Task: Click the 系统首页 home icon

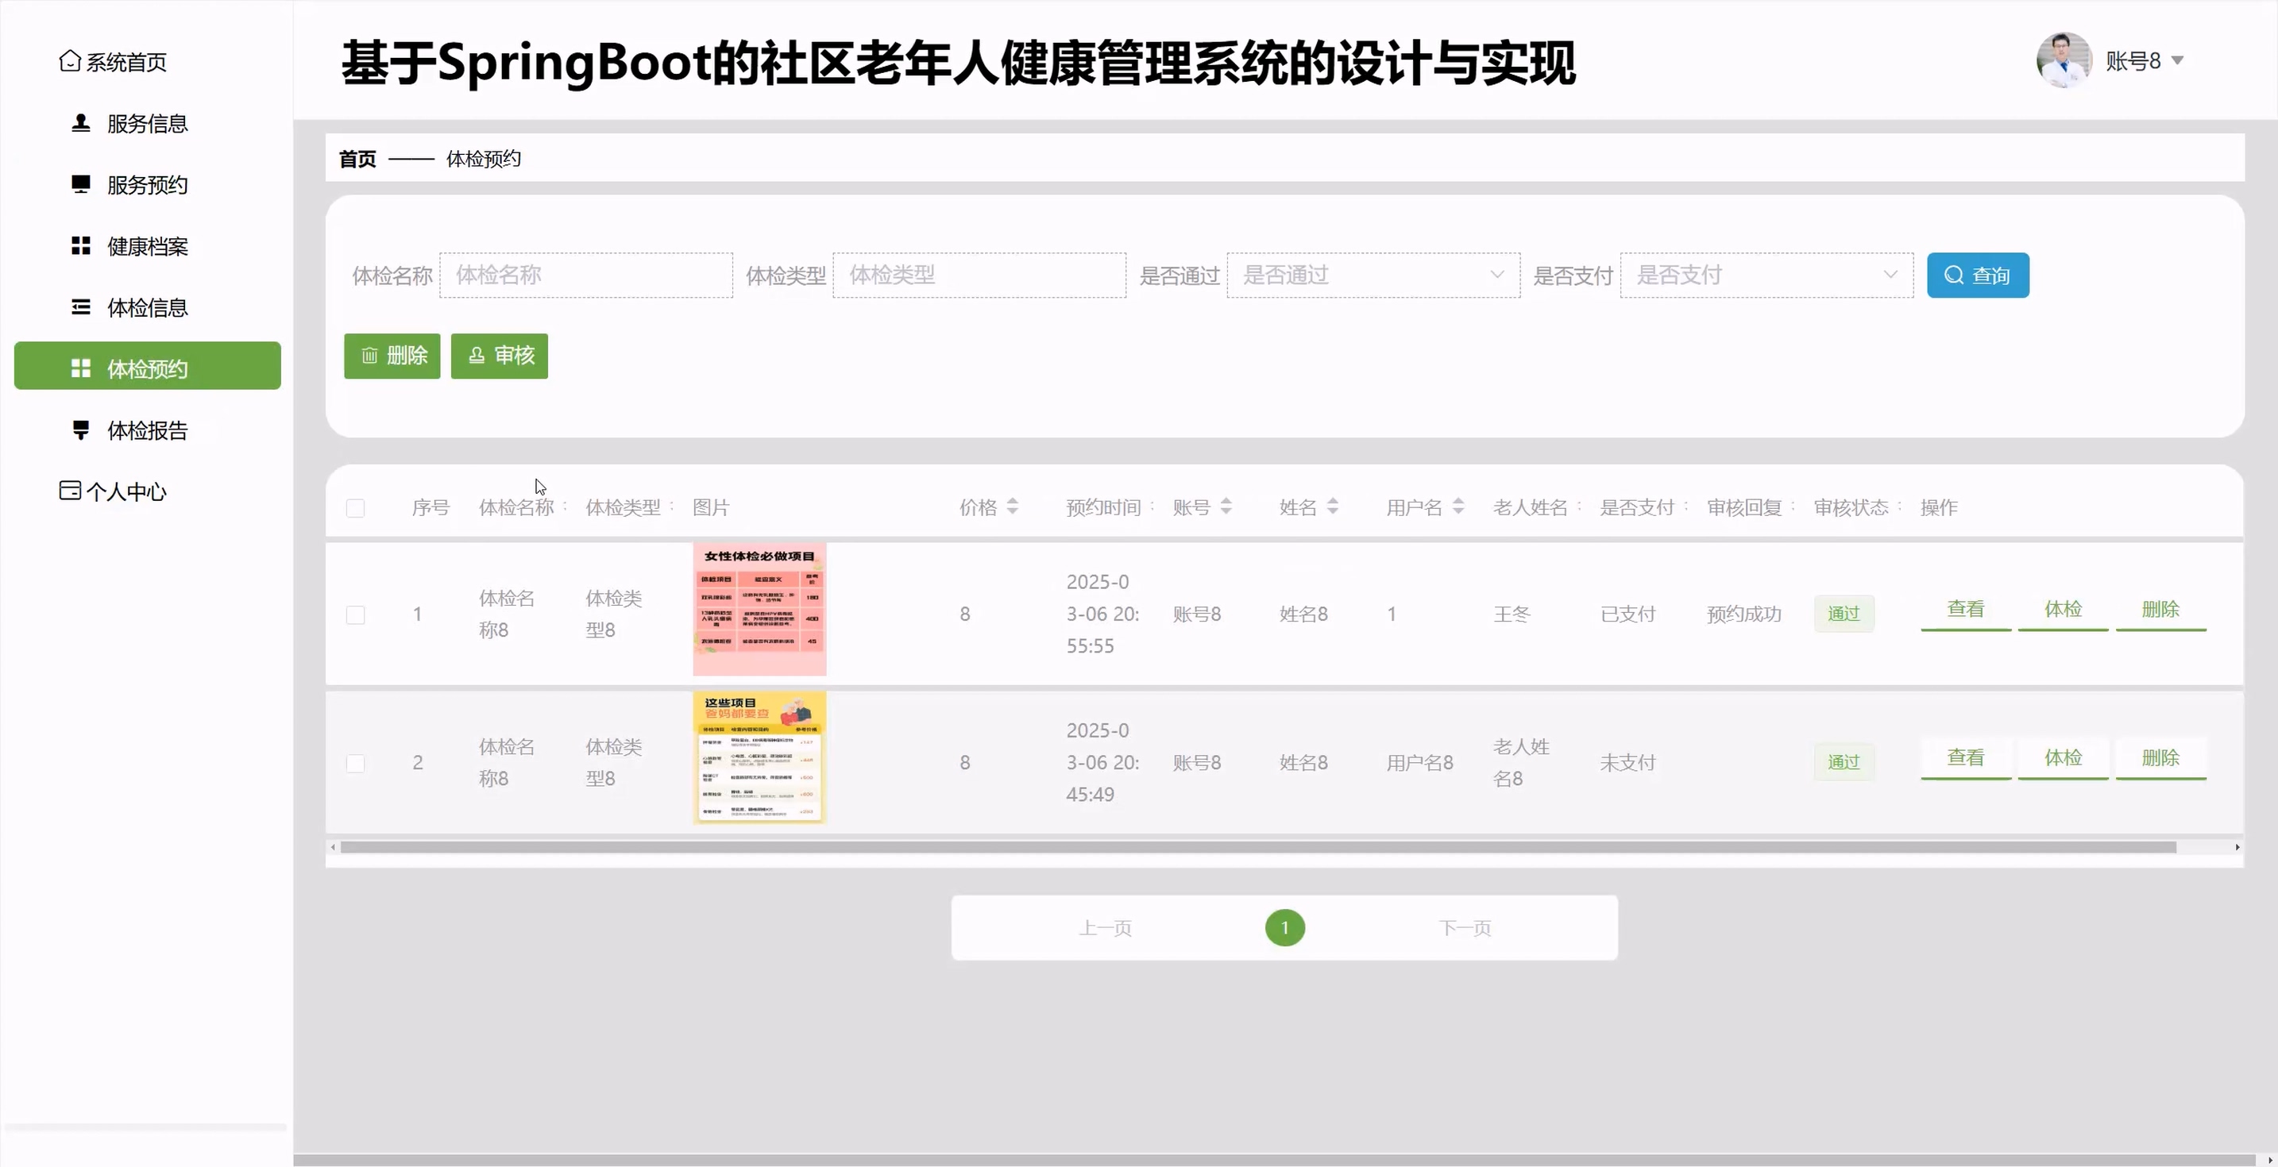Action: [x=70, y=61]
